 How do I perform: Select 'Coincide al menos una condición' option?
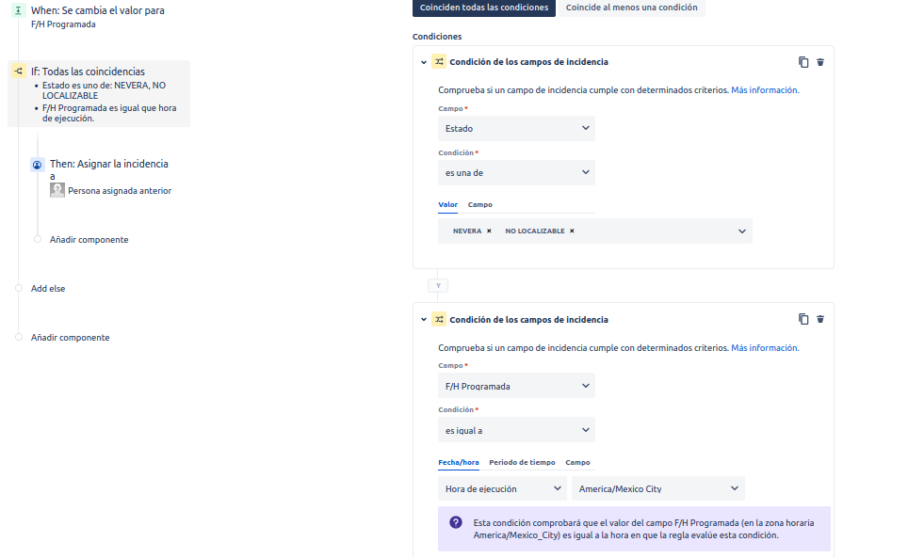[631, 8]
